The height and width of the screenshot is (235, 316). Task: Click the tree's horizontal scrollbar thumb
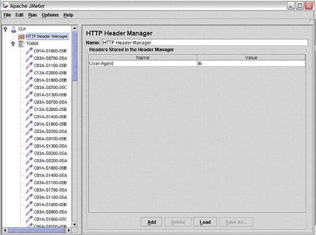point(37,230)
